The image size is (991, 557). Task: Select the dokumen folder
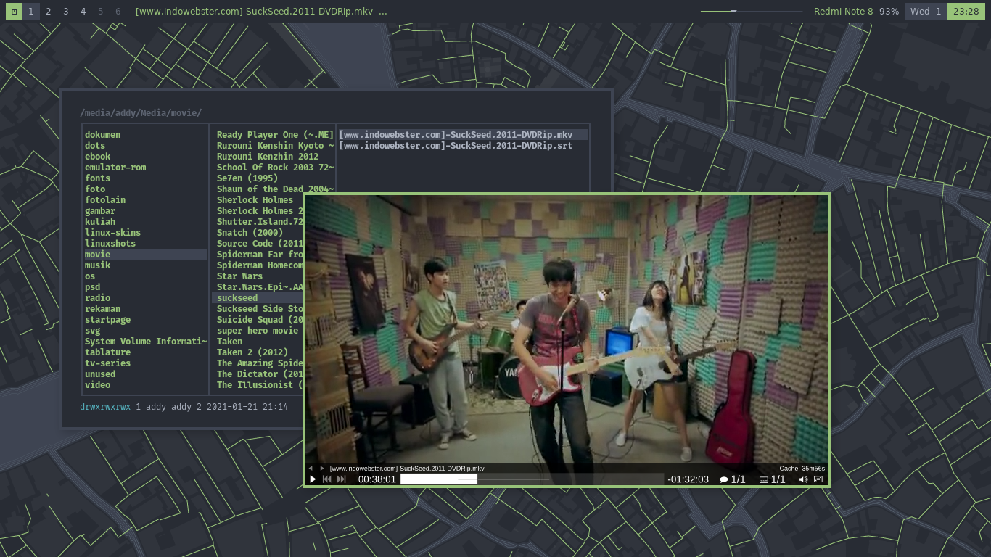pos(102,135)
